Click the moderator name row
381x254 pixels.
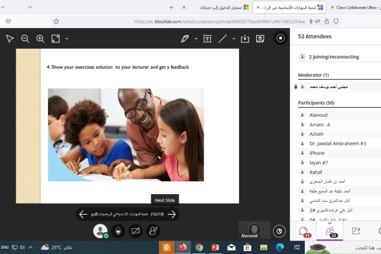coord(339,87)
